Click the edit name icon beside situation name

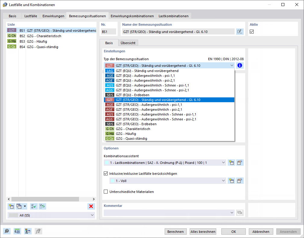(240, 31)
